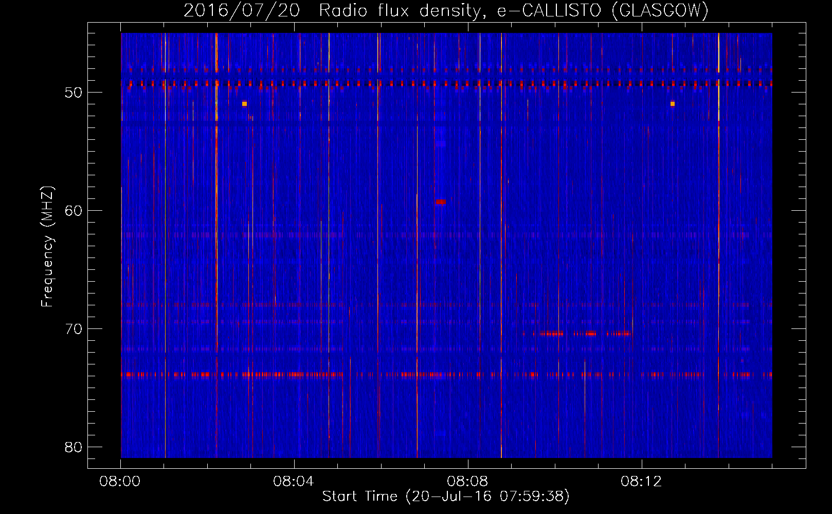
Task: Click the red emission streak near 70.5 MHz
Action: coord(583,334)
